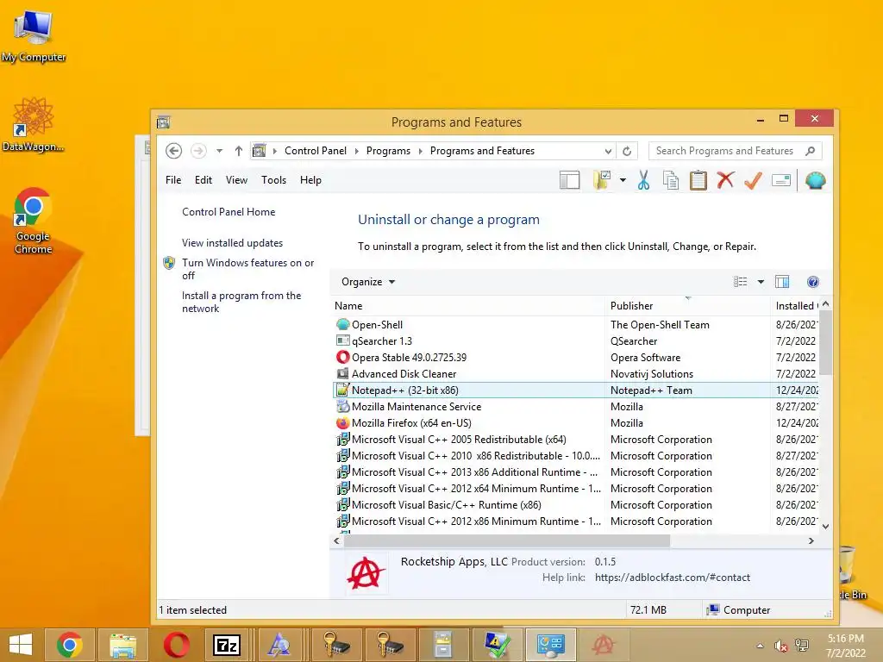Screen dimensions: 883x662
Task: Click Install a program from the network
Action: (241, 302)
